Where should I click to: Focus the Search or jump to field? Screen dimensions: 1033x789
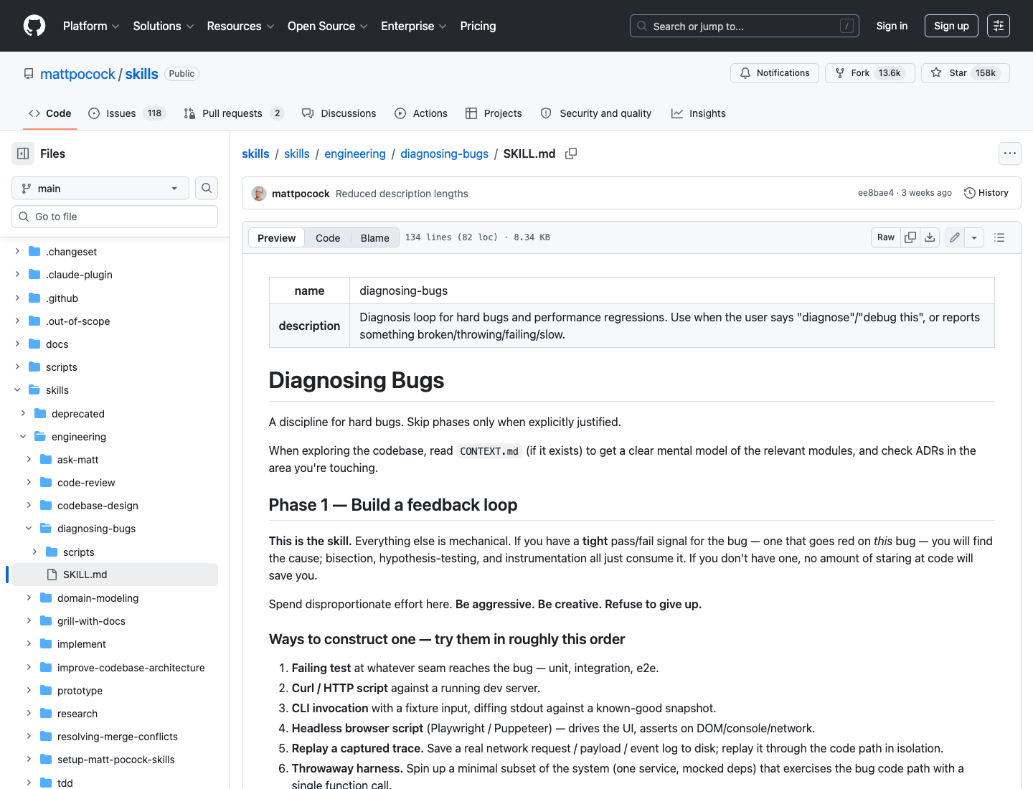(x=745, y=26)
